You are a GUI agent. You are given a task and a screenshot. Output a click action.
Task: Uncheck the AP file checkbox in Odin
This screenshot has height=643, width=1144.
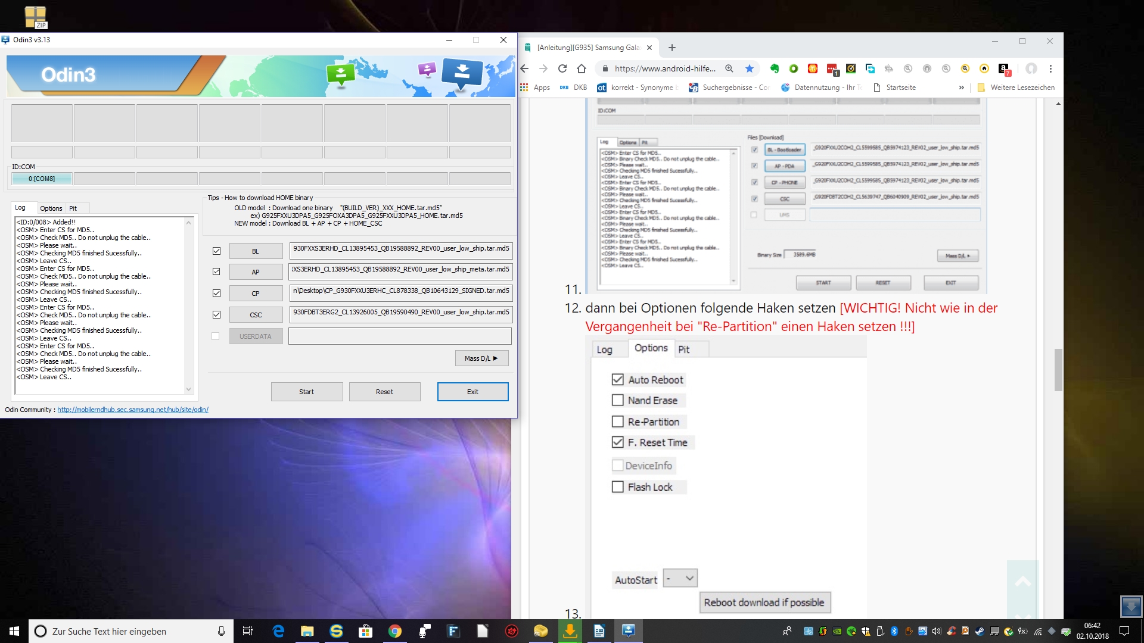point(216,271)
